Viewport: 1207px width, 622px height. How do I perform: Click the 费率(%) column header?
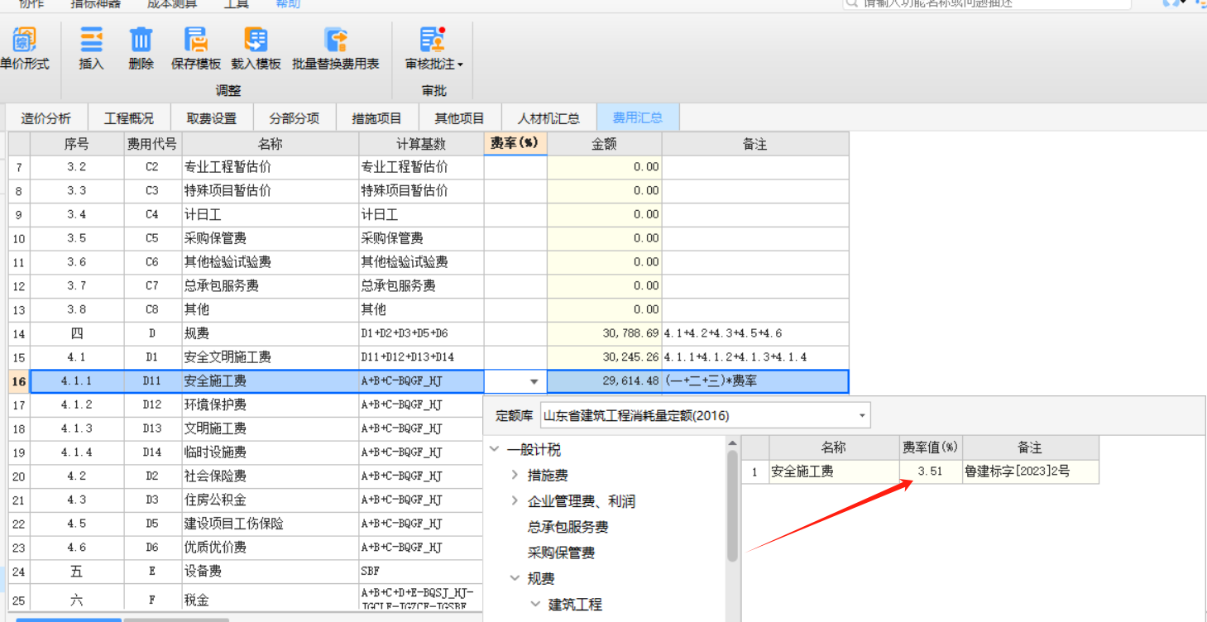coord(515,143)
